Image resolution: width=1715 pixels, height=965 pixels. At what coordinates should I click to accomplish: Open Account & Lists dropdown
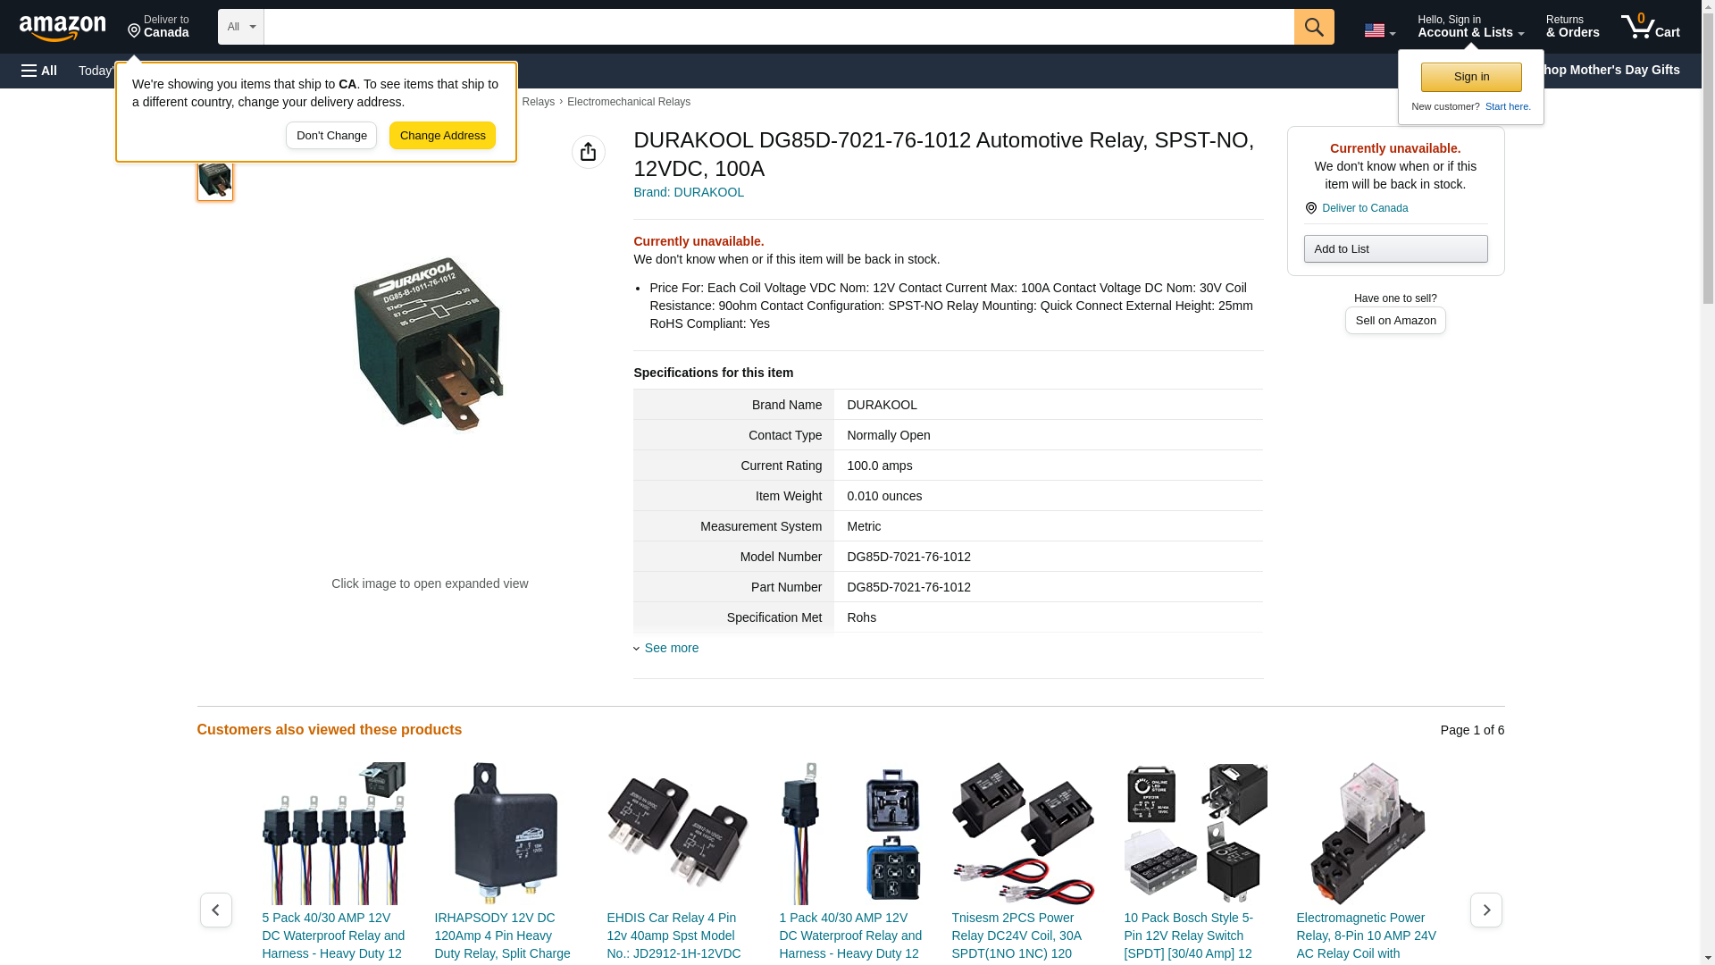coord(1470,27)
